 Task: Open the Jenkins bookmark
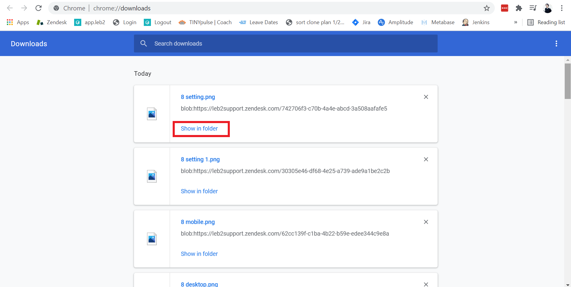476,22
